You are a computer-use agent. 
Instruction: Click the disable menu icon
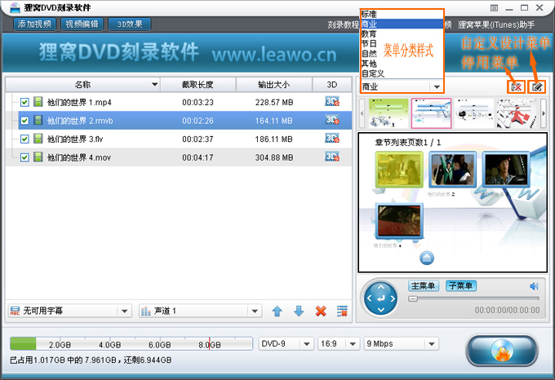(516, 87)
